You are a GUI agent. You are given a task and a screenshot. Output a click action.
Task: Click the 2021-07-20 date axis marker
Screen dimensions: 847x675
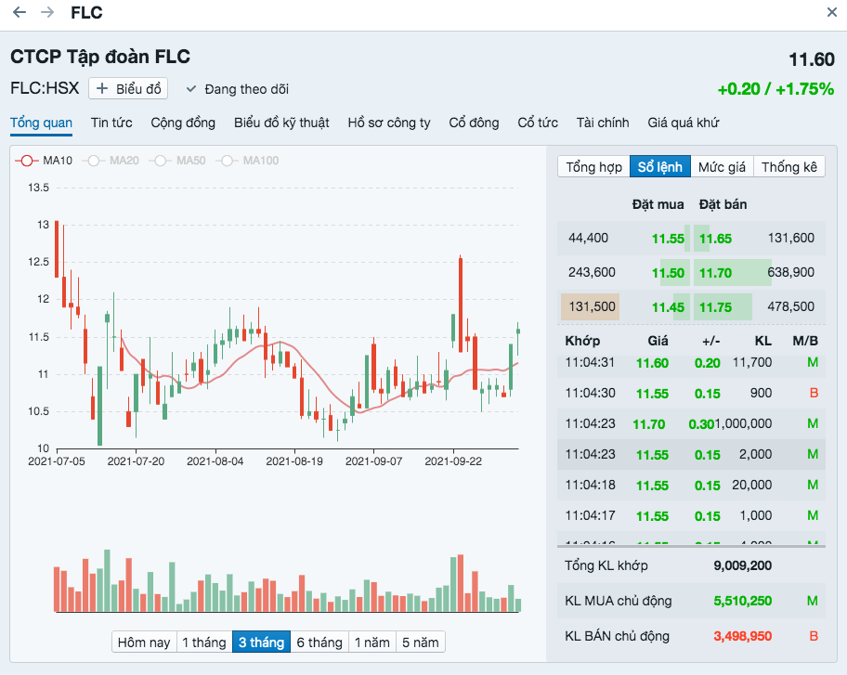(x=136, y=461)
